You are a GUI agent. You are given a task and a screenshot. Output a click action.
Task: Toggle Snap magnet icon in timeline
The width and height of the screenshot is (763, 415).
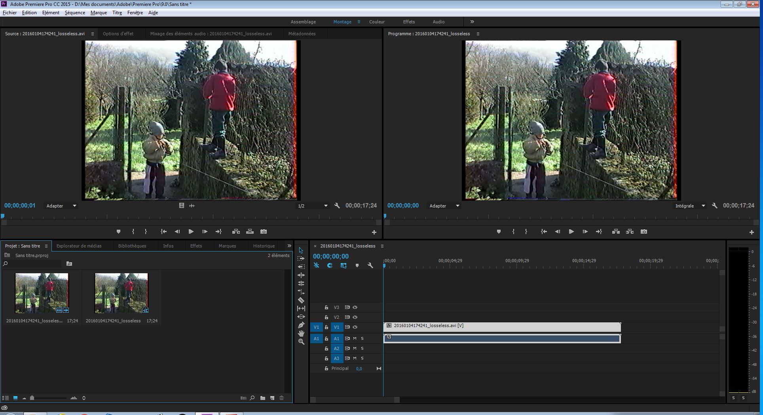click(x=329, y=266)
